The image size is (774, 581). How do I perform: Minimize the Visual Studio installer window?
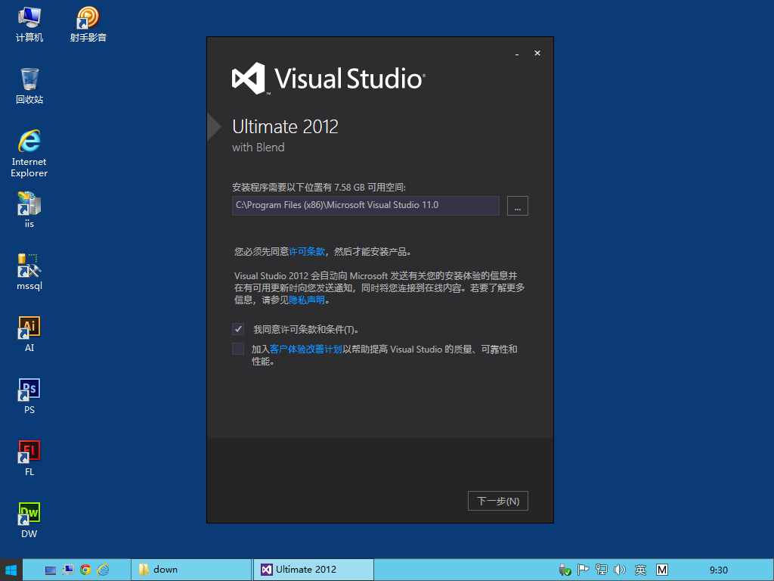(x=517, y=54)
